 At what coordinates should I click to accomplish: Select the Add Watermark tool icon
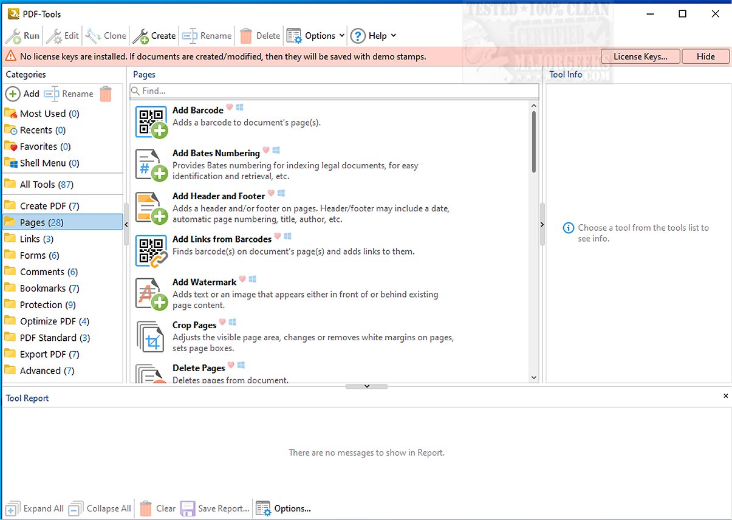pyautogui.click(x=151, y=294)
